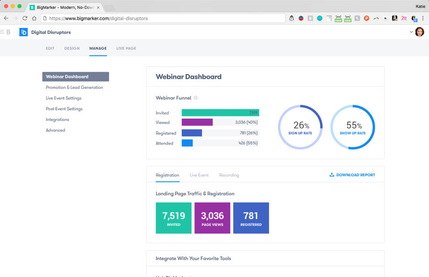Click the Pinterest extension icon

tap(366, 18)
